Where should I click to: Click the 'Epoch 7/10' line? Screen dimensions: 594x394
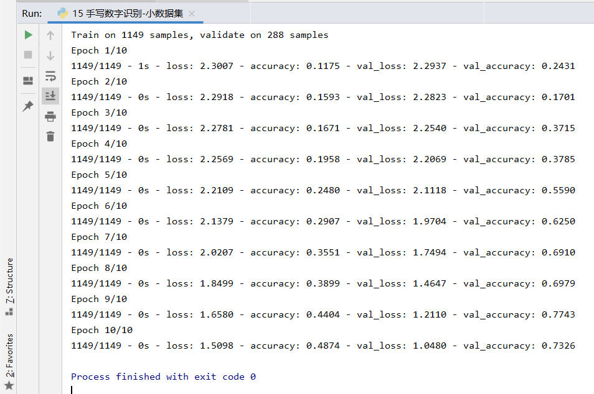99,237
